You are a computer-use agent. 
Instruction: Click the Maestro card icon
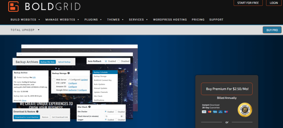[x=226, y=112]
